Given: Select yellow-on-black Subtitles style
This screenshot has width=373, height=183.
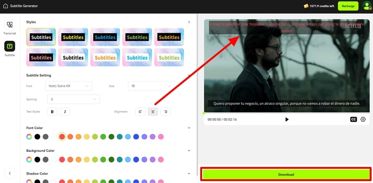Looking at the screenshot, I should [73, 37].
